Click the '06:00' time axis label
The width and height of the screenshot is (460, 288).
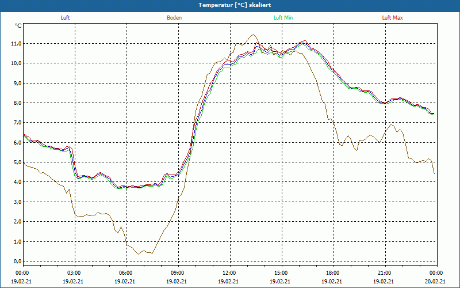click(126, 272)
